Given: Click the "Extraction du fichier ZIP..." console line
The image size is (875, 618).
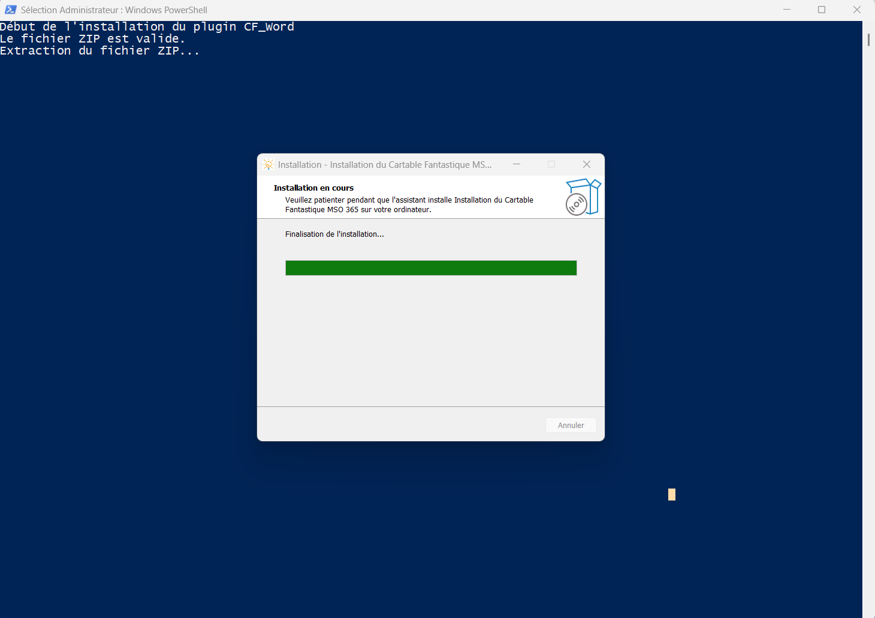Looking at the screenshot, I should click(99, 51).
